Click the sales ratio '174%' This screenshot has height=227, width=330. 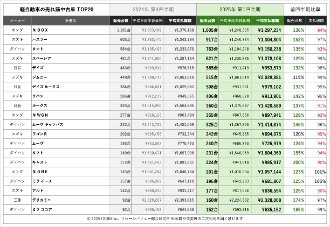click(298, 200)
